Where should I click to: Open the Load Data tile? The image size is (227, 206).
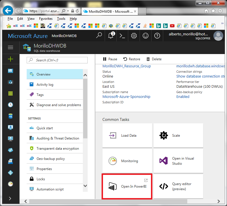click(127, 136)
